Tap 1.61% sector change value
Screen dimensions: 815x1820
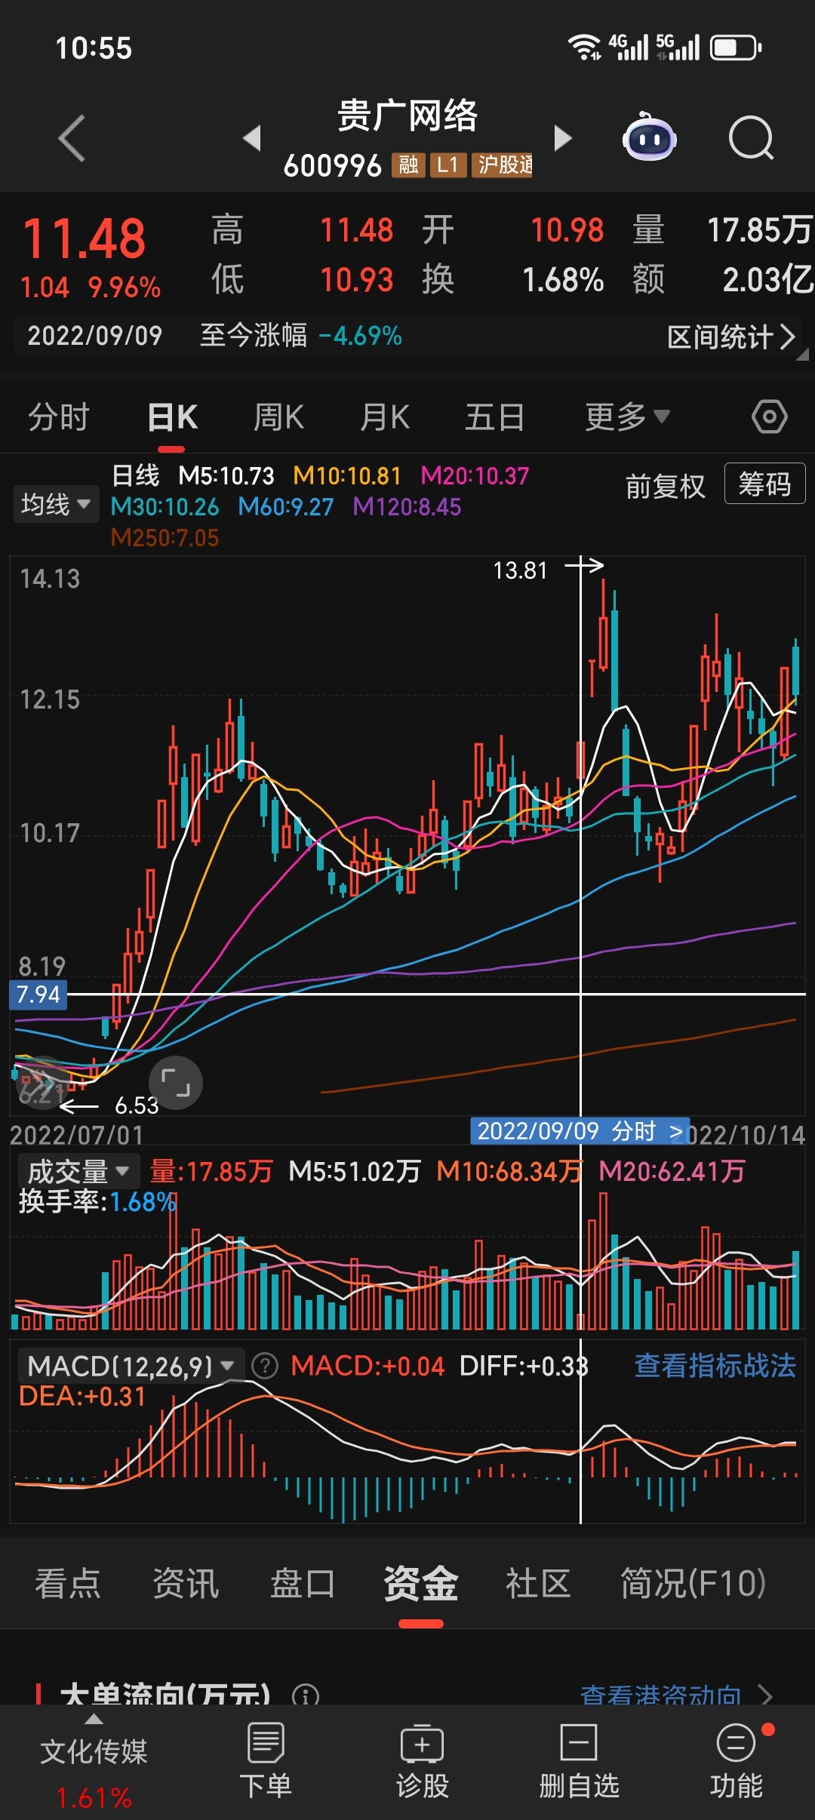94,1798
